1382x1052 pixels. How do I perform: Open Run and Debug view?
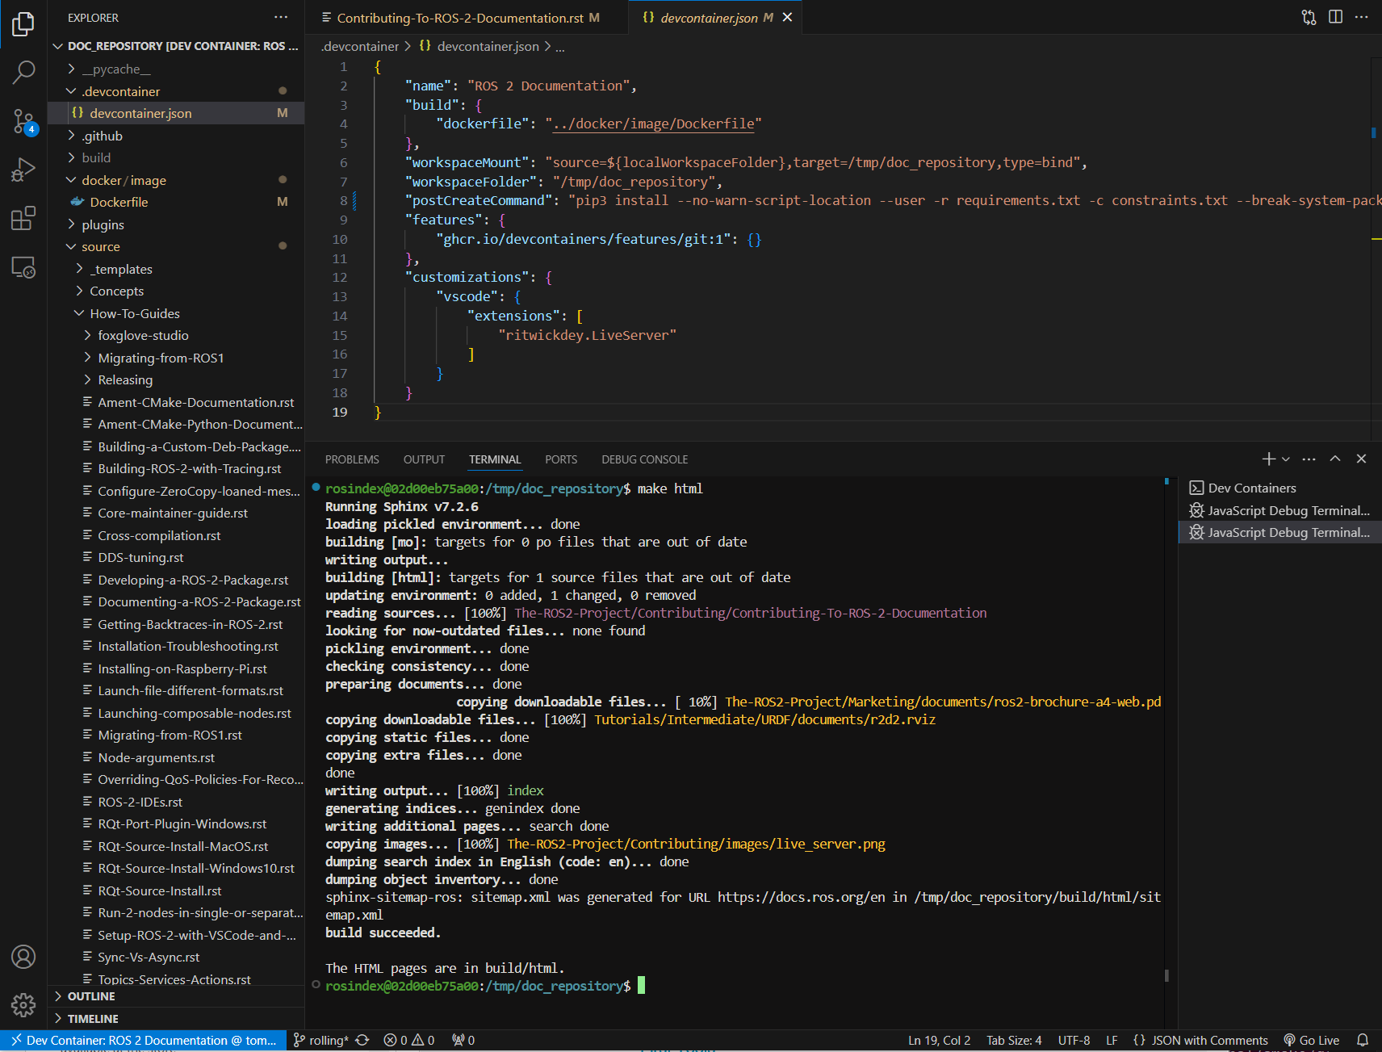[x=23, y=170]
